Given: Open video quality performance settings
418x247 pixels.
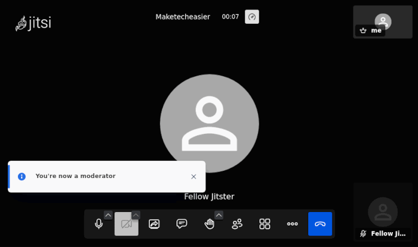Looking at the screenshot, I should [x=252, y=17].
